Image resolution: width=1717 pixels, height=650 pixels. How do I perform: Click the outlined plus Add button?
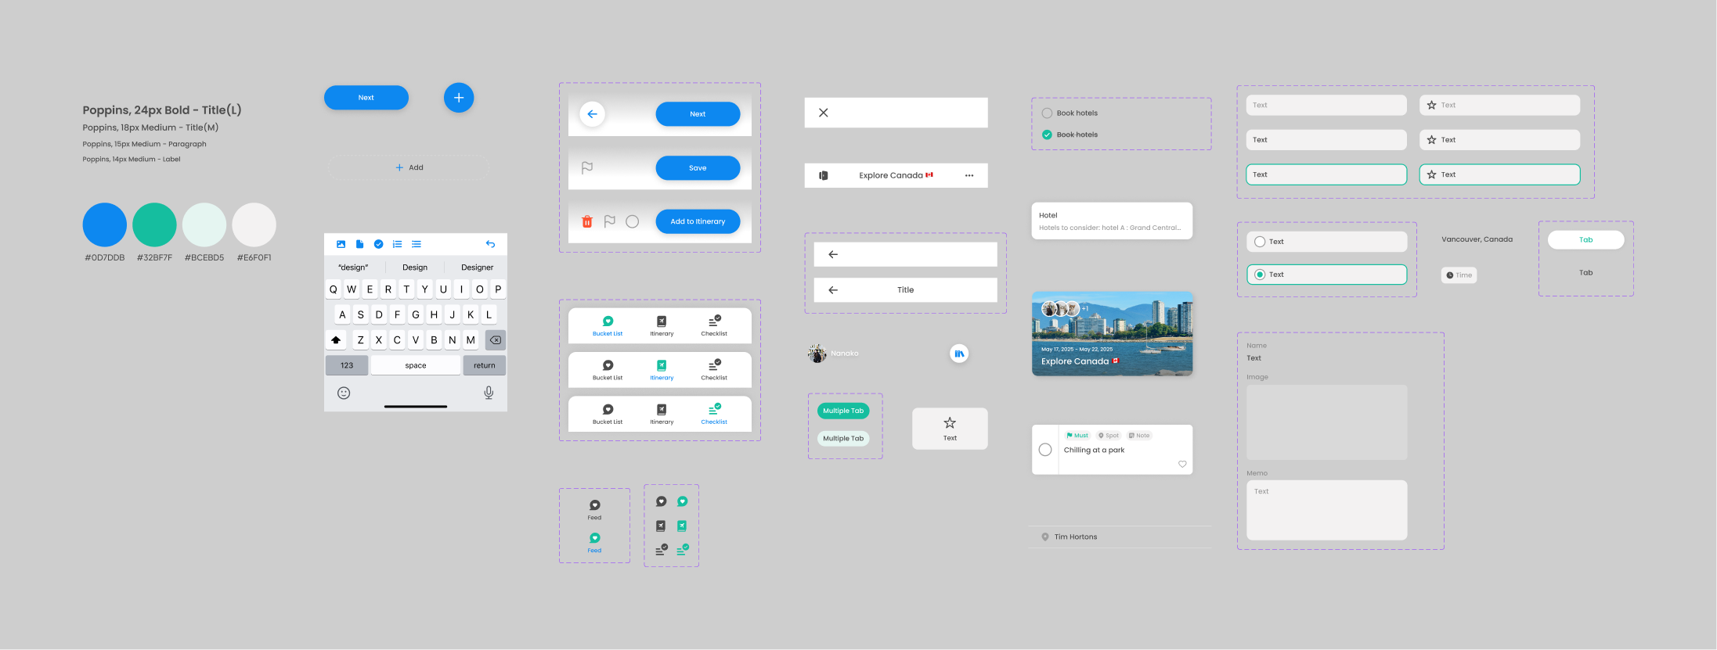[409, 167]
